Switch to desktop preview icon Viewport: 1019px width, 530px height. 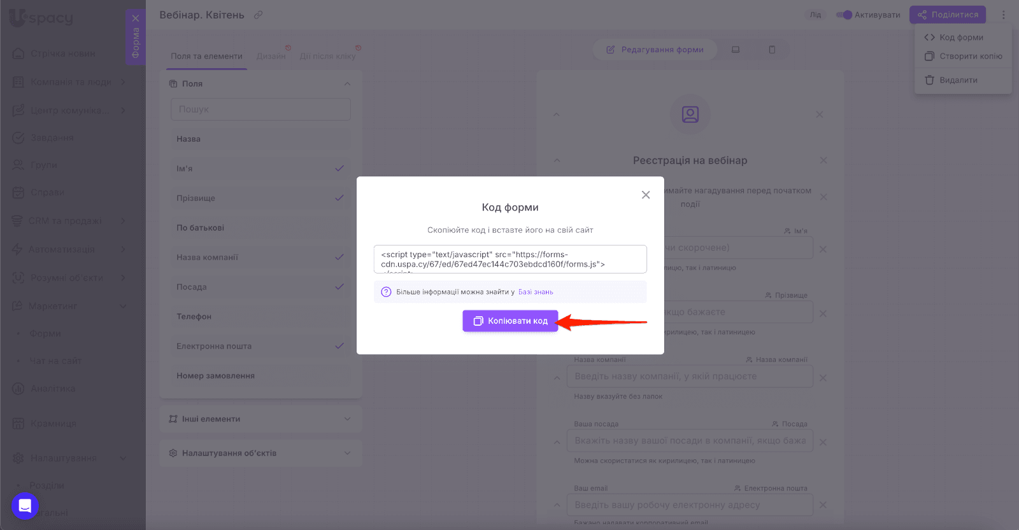click(736, 50)
